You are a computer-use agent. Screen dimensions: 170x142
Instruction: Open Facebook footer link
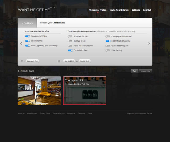point(81,113)
